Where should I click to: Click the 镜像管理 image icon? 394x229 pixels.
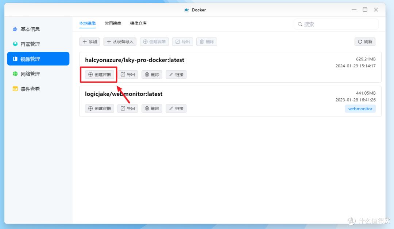15,59
